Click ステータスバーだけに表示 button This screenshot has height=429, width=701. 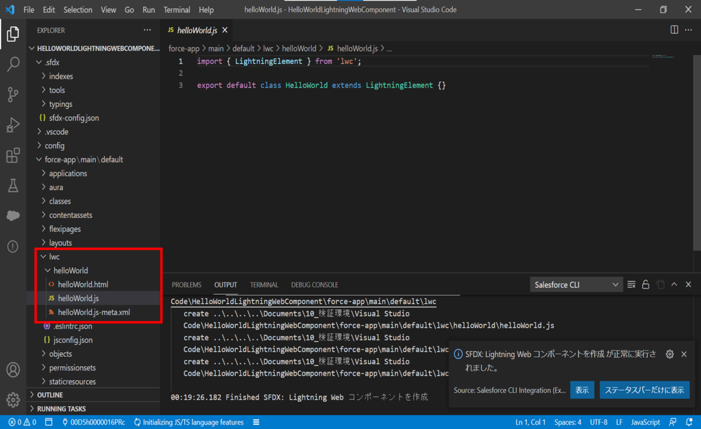click(x=644, y=390)
